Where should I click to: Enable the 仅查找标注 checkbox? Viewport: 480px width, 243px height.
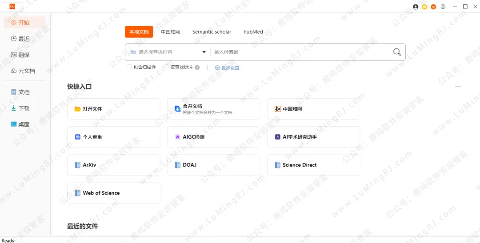[x=166, y=67]
